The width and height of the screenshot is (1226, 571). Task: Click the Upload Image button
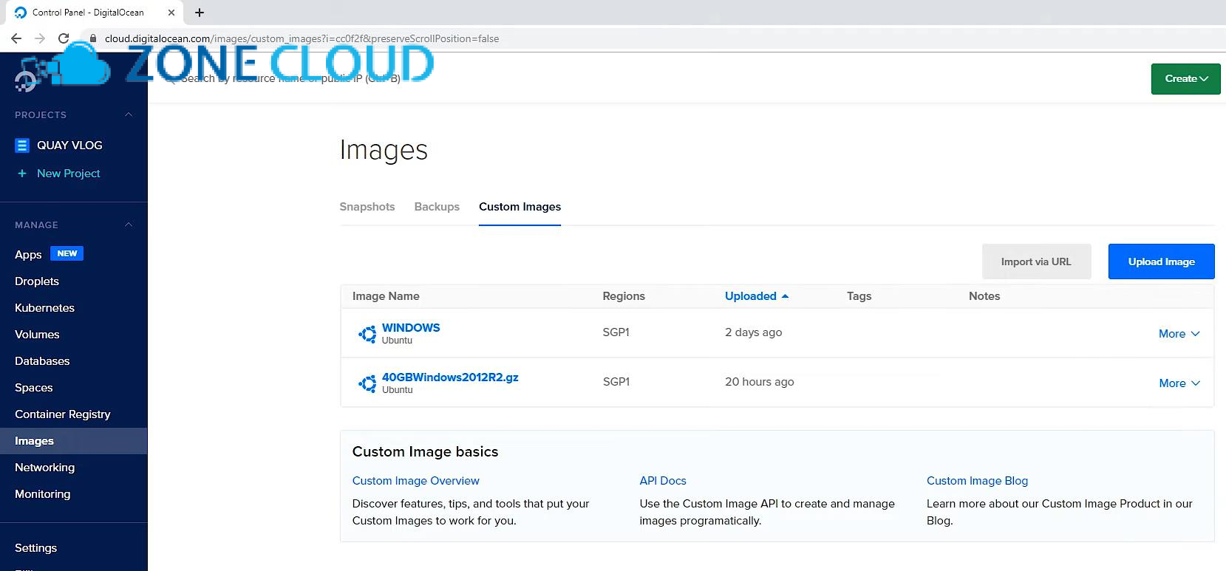(1161, 261)
